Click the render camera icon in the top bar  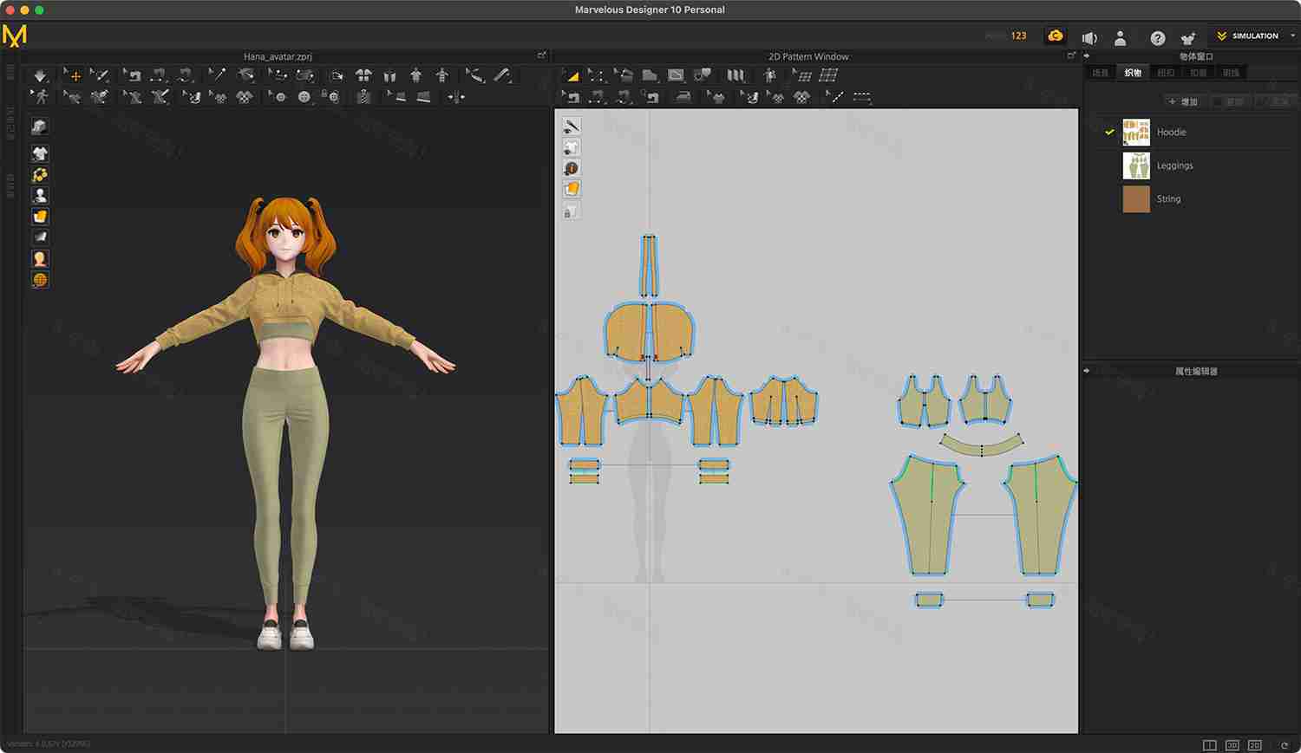1056,36
